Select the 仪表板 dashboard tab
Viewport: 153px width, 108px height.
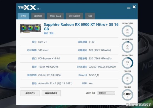pos(23,16)
